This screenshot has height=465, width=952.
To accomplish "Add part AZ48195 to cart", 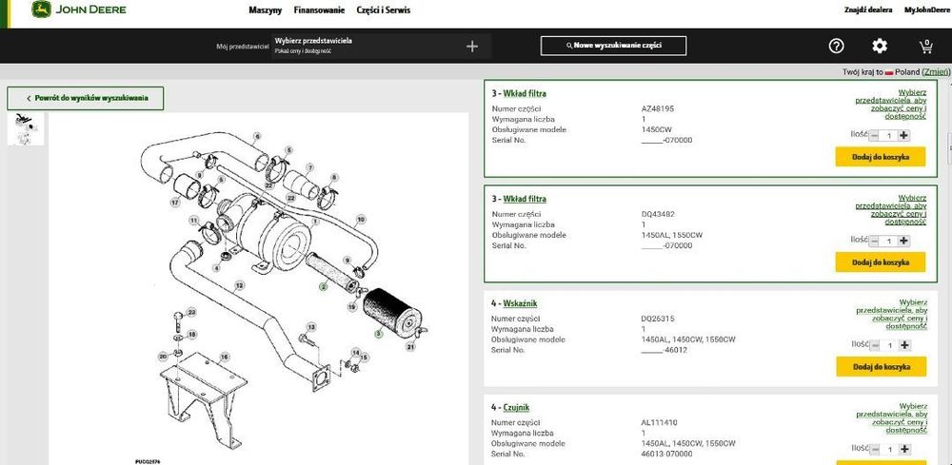I will 881,156.
